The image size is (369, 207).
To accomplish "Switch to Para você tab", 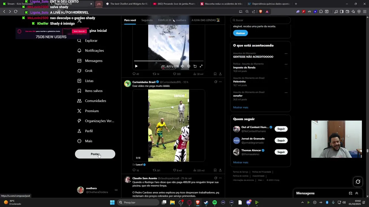I will point(130,20).
